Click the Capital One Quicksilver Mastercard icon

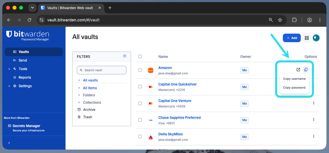click(x=150, y=87)
